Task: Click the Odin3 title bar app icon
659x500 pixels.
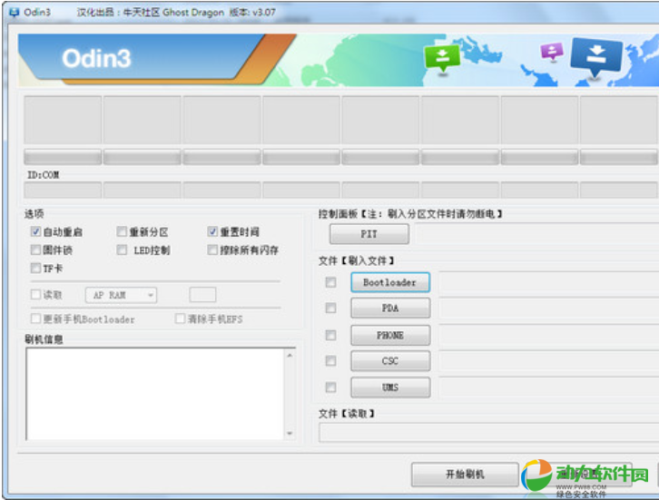Action: (14, 12)
